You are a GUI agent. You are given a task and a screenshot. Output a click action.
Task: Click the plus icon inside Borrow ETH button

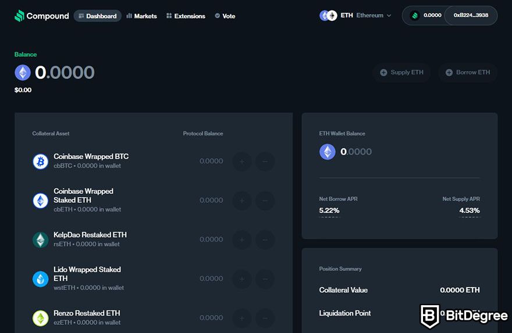449,73
